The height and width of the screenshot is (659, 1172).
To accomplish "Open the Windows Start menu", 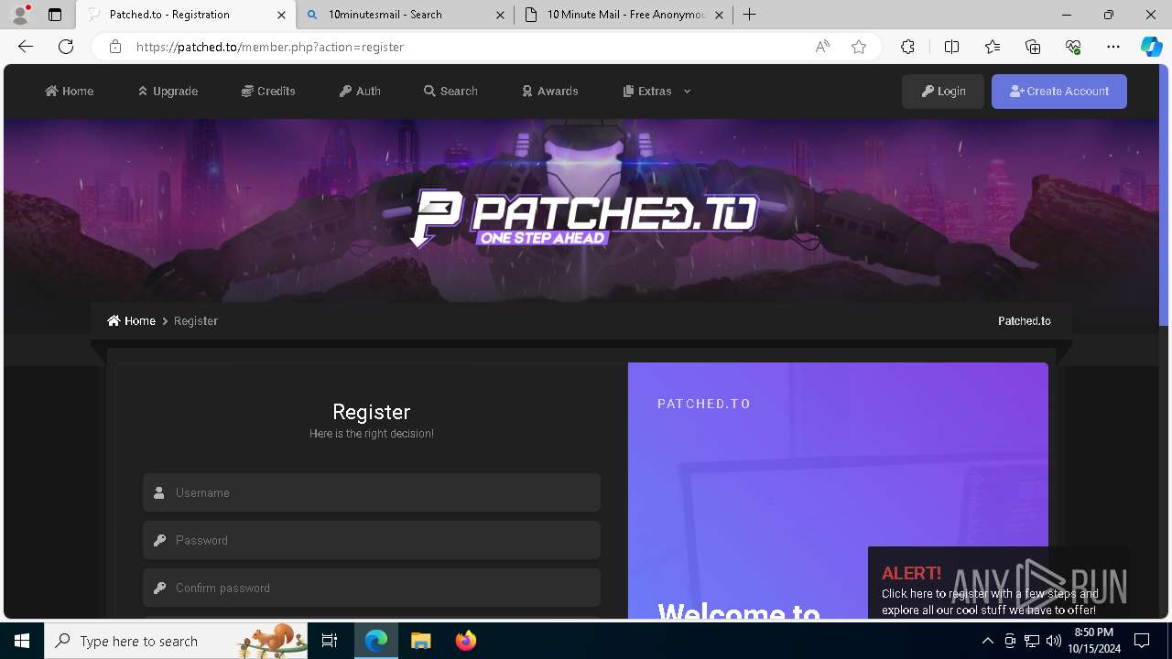I will click(x=22, y=641).
